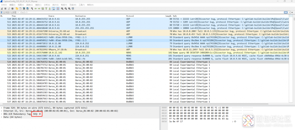This screenshot has height=130, width=295.
Task: Open the 文件(F) menu
Action: click(4, 5)
